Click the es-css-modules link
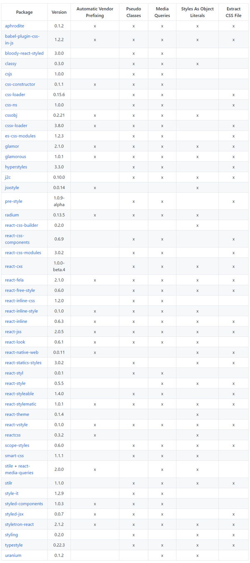 click(20, 136)
